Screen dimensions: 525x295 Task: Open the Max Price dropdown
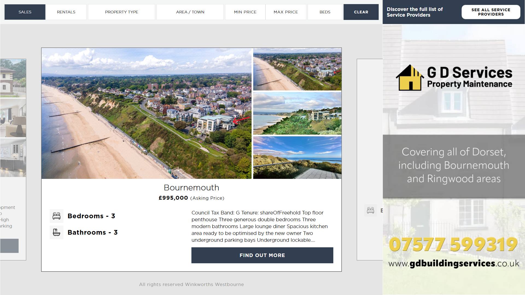(x=286, y=12)
